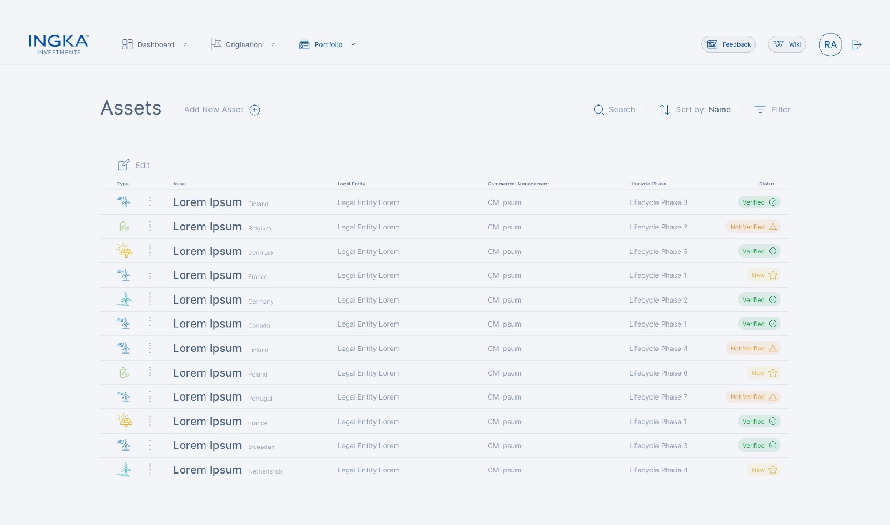Open Lorem Ipsum asset in Denmark
Viewport: 890px width, 525px height.
click(207, 251)
